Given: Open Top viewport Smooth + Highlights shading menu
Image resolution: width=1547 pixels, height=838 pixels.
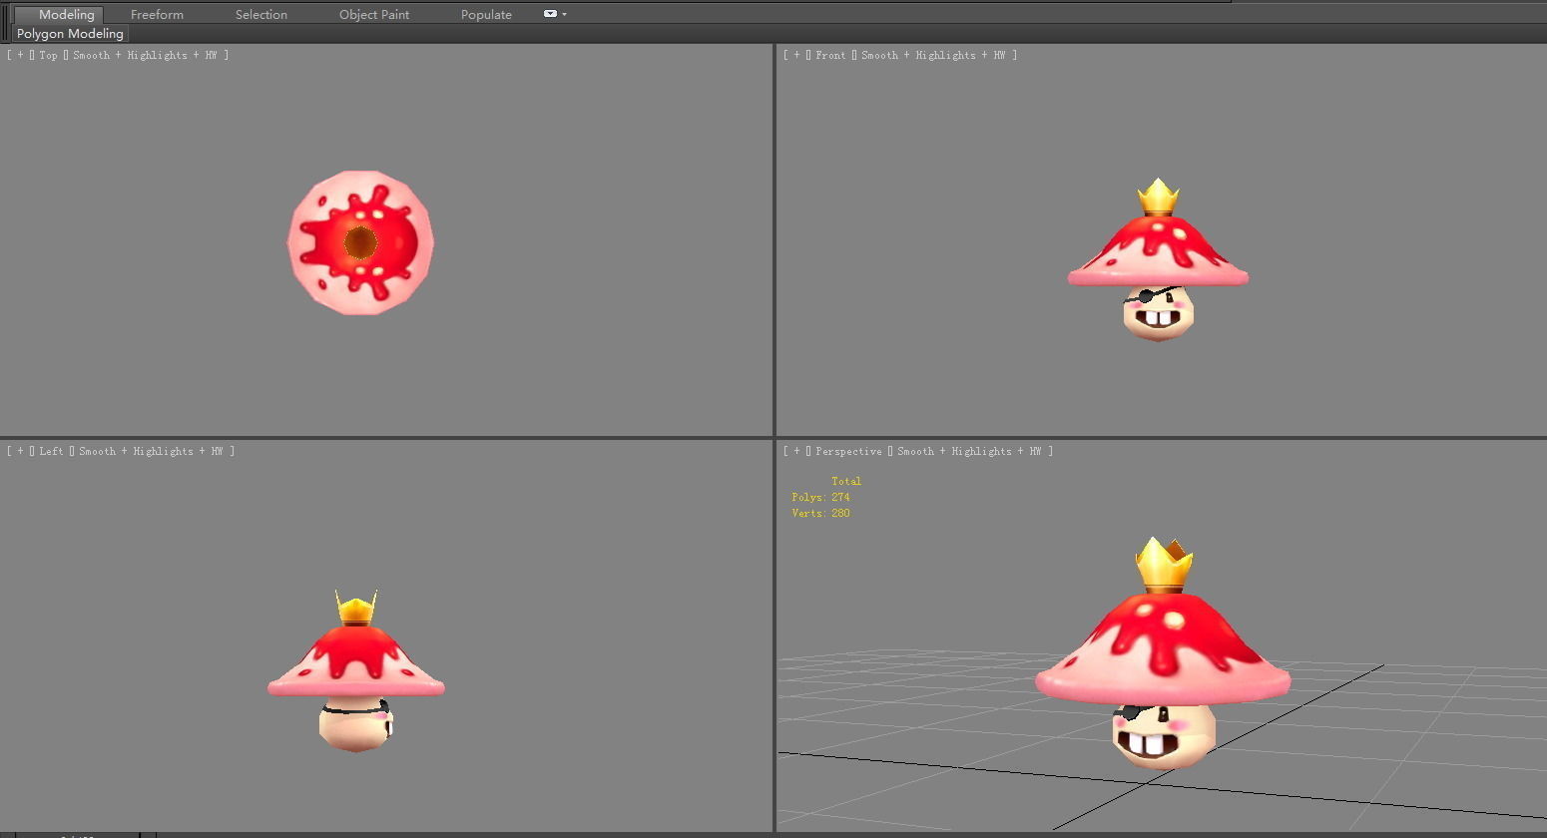Looking at the screenshot, I should click(x=144, y=55).
